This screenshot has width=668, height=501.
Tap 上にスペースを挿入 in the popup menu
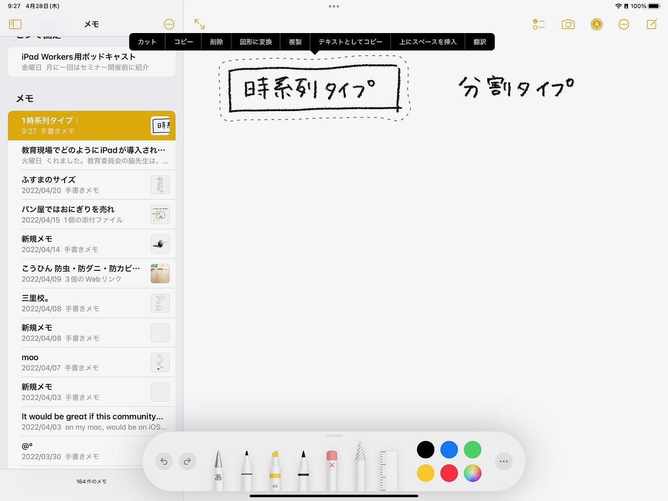[x=428, y=42]
